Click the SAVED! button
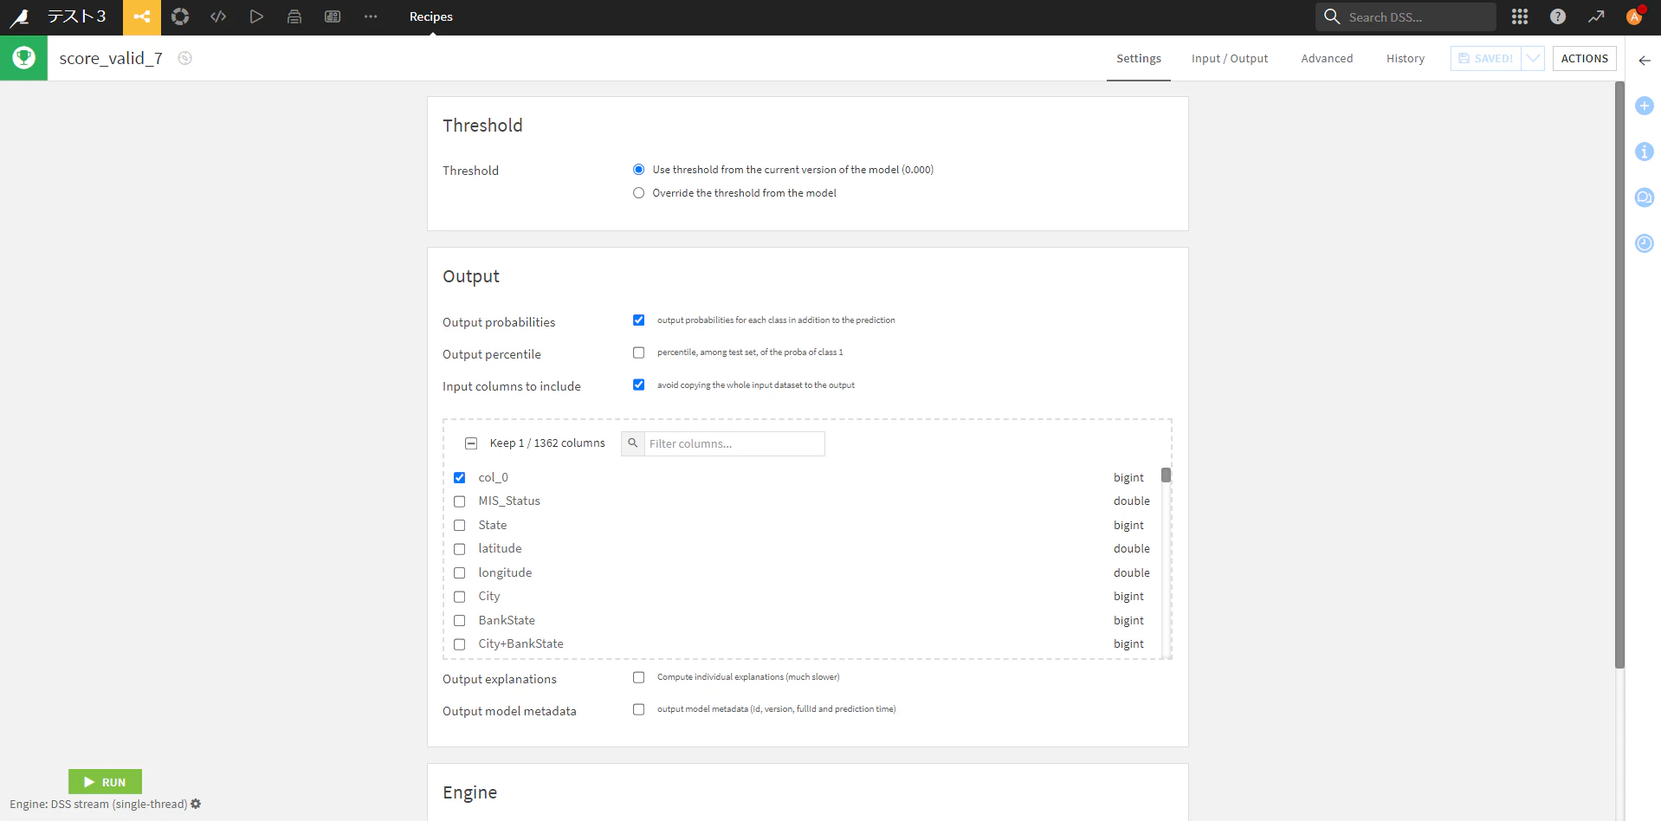 [x=1486, y=58]
